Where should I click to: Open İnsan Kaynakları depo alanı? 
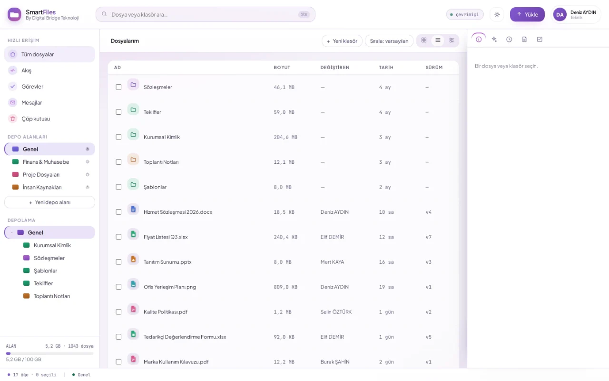click(49, 187)
